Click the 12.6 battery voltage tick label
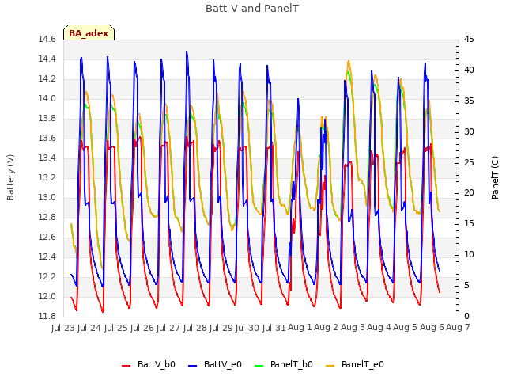This screenshot has height=380, width=506. point(47,237)
